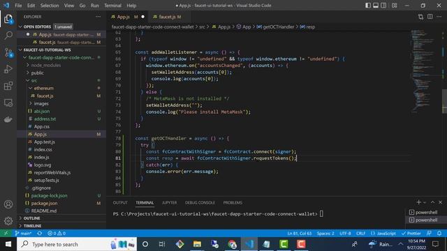Open the Explorer view in activity bar
This screenshot has height=251, width=447.
8,19
